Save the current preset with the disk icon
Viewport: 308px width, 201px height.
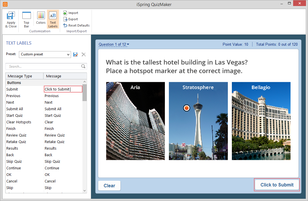pyautogui.click(x=76, y=55)
